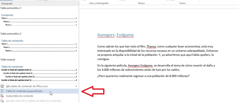Click the question '¿Pero queremos realmente regresar'
This screenshot has height=103, width=239.
click(143, 76)
